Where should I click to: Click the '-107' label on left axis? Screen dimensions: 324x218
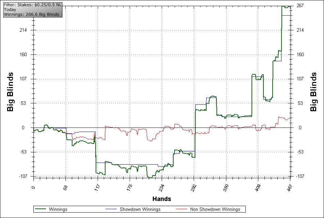(x=23, y=176)
